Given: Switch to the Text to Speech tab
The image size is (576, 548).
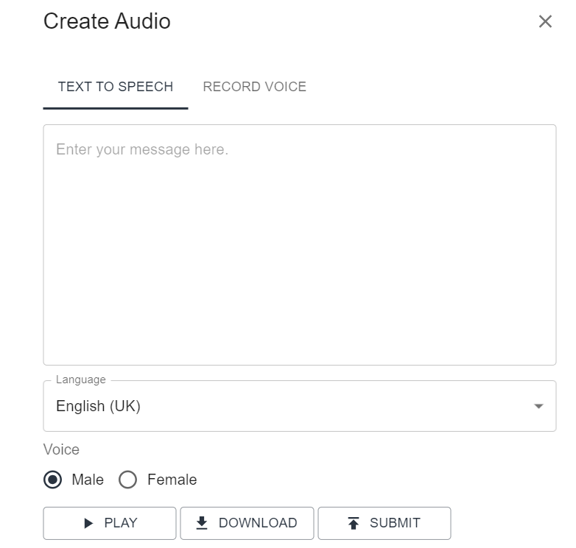Looking at the screenshot, I should click(x=116, y=87).
